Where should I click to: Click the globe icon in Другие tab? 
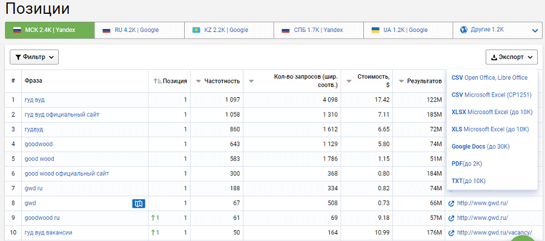[x=463, y=30]
